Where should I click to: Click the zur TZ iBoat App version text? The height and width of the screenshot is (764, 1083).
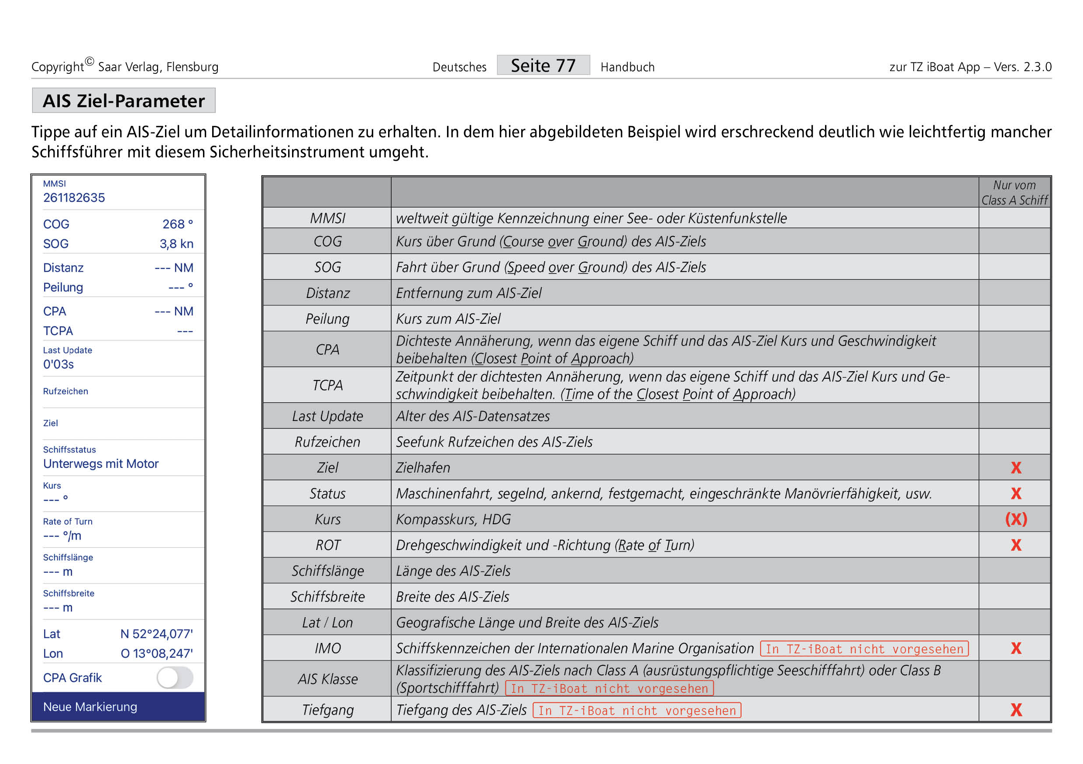(x=970, y=67)
